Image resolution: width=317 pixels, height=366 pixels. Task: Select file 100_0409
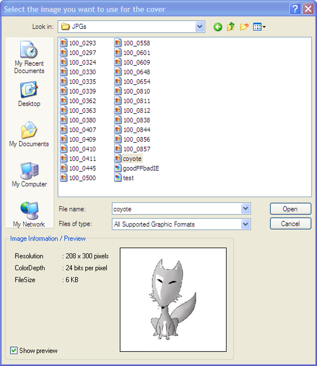[78, 139]
